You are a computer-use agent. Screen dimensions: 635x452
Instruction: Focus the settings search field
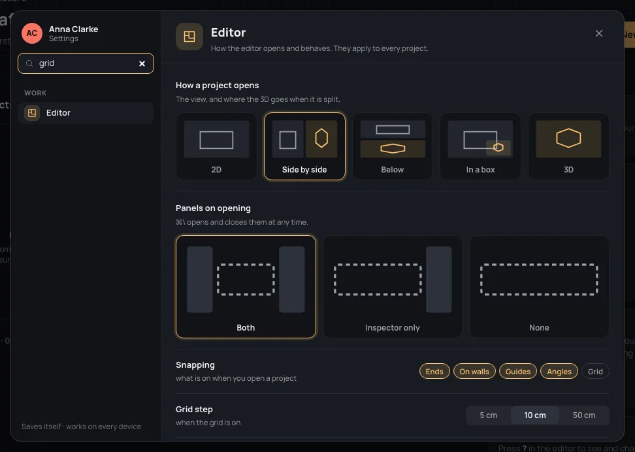click(86, 63)
